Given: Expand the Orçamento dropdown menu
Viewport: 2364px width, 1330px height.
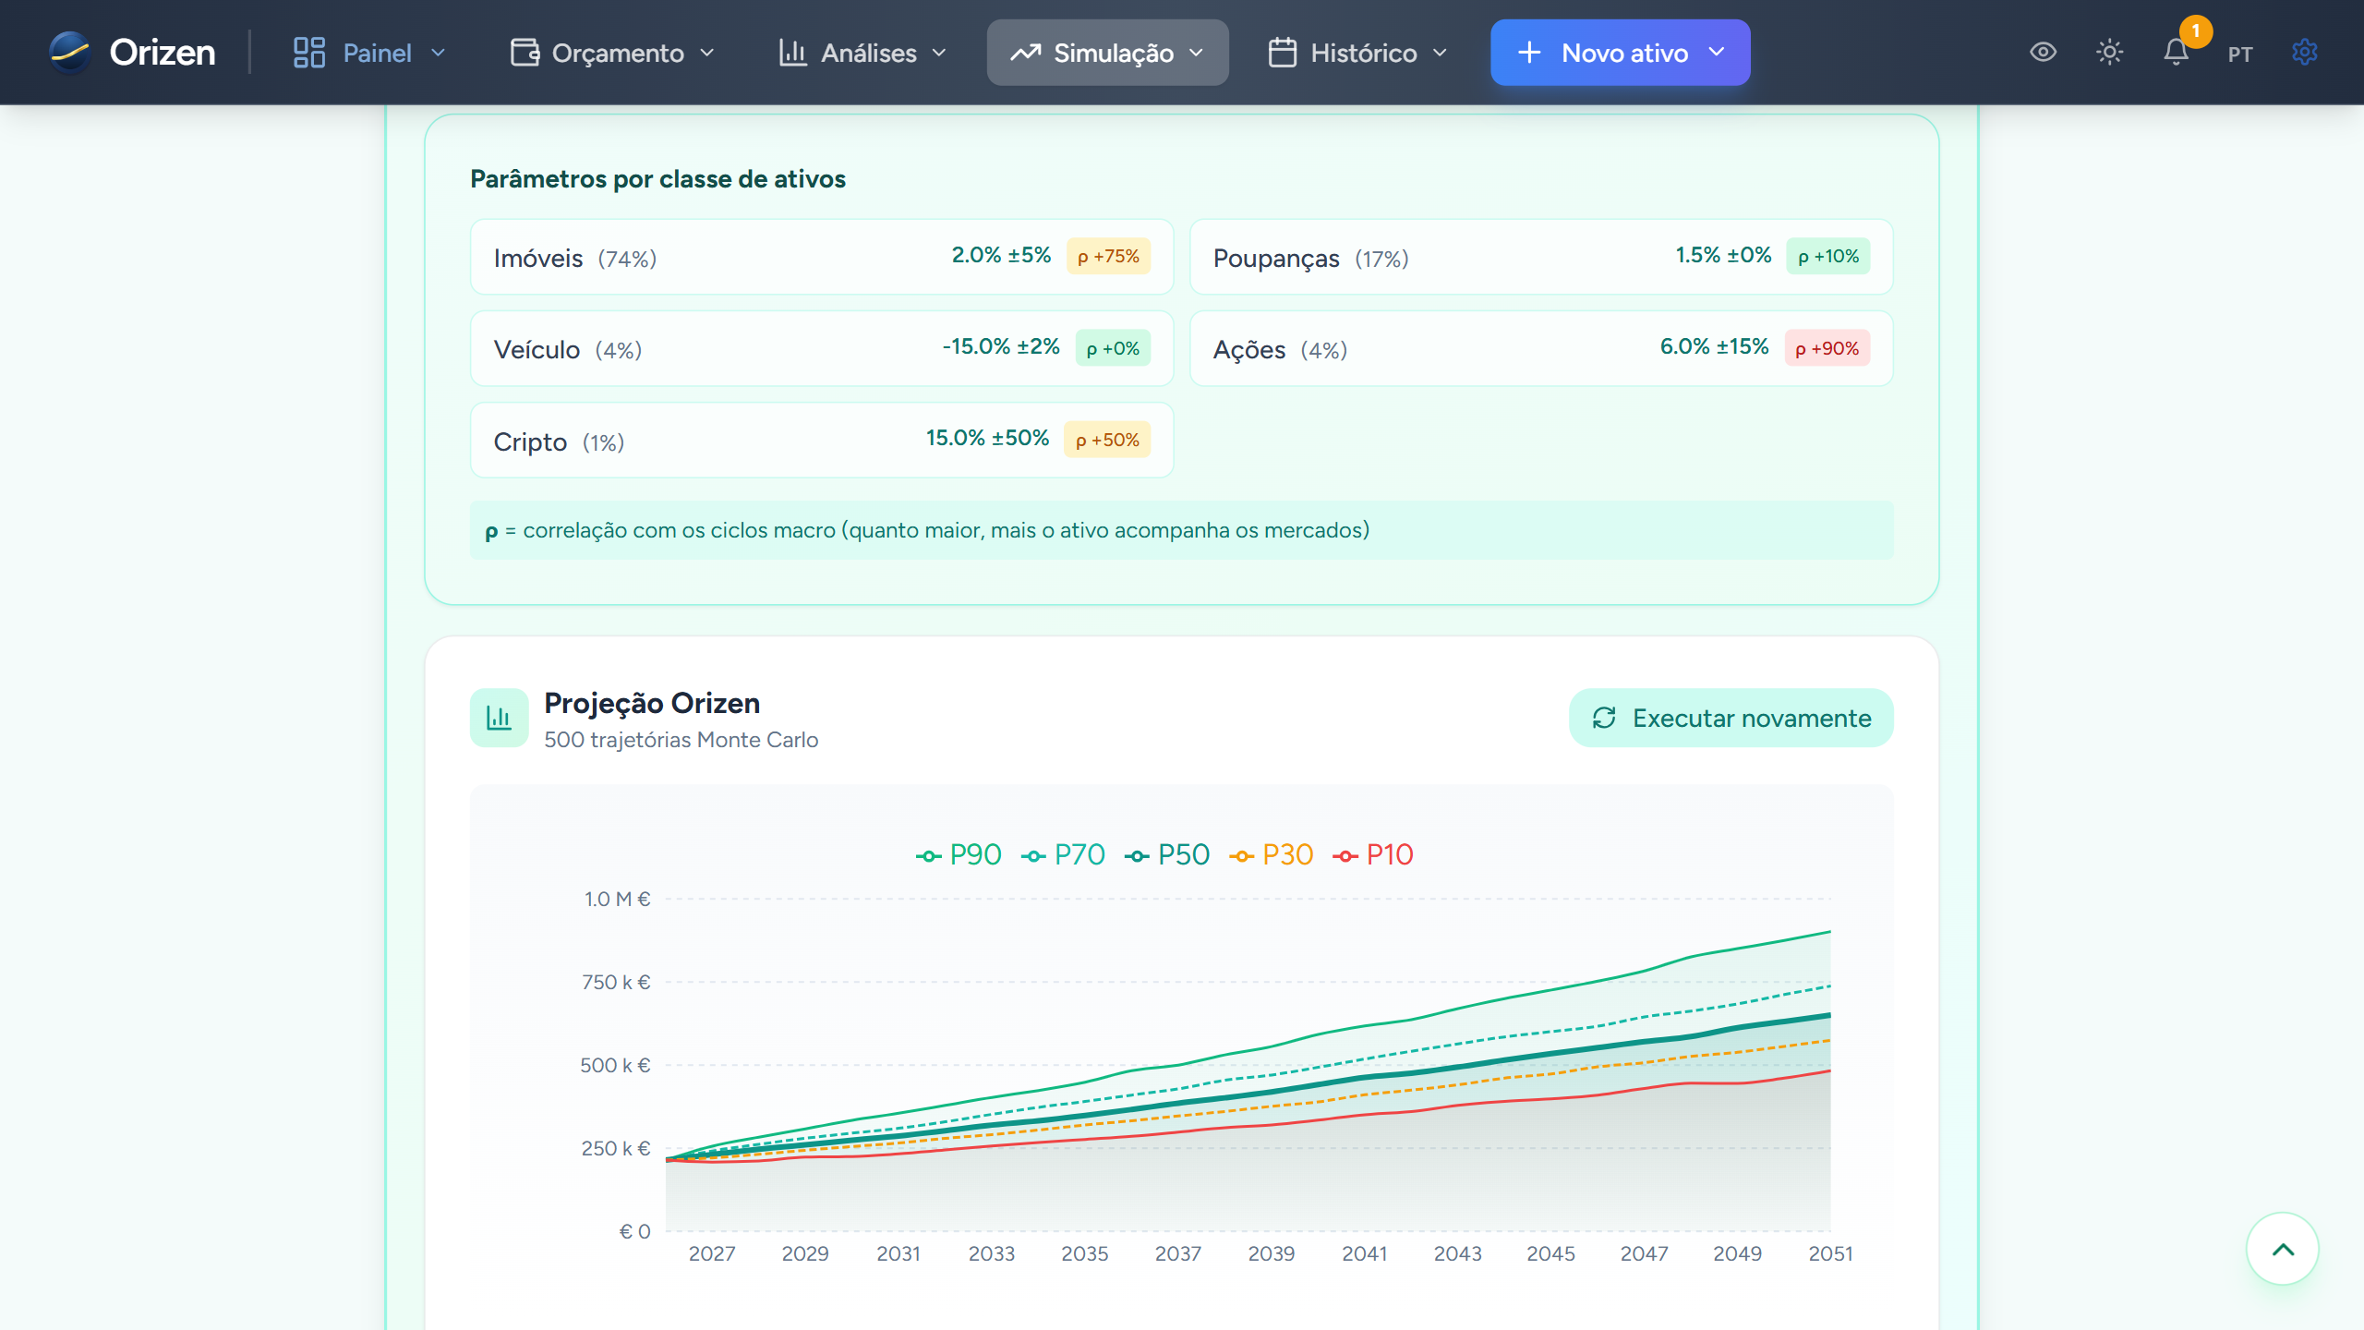Looking at the screenshot, I should (613, 53).
